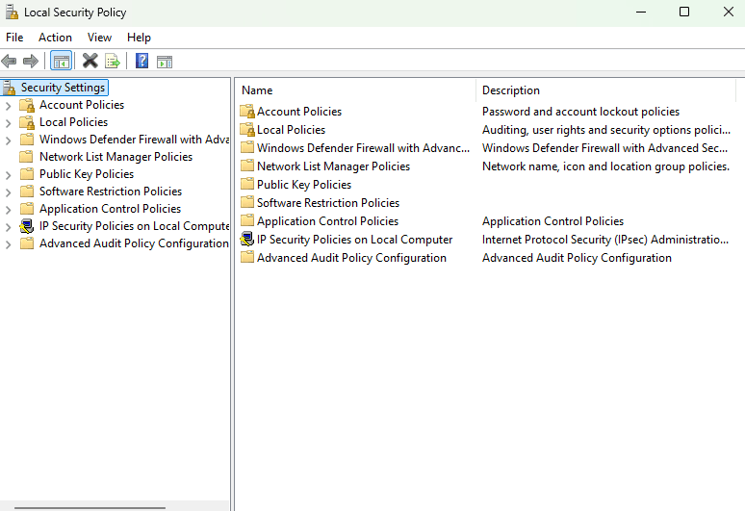This screenshot has height=511, width=745.
Task: Select Local Policies name in list pane
Action: click(x=292, y=130)
